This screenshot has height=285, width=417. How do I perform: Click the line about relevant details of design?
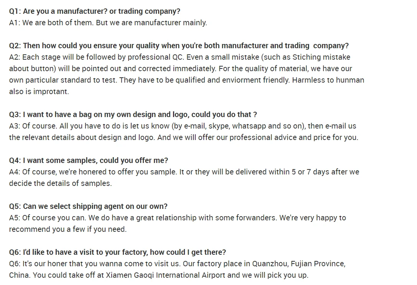coord(183,137)
